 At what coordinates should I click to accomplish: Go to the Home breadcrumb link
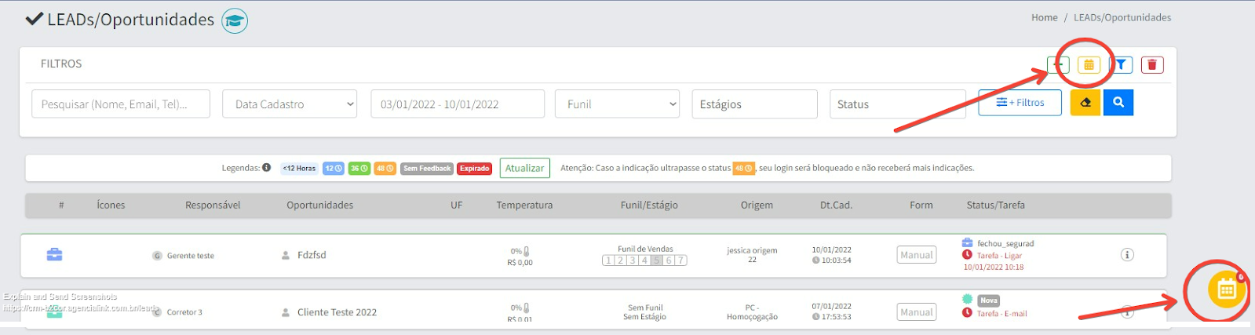[x=1044, y=17]
